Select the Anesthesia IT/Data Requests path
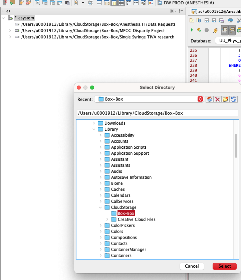This screenshot has height=280, width=241. point(98,24)
